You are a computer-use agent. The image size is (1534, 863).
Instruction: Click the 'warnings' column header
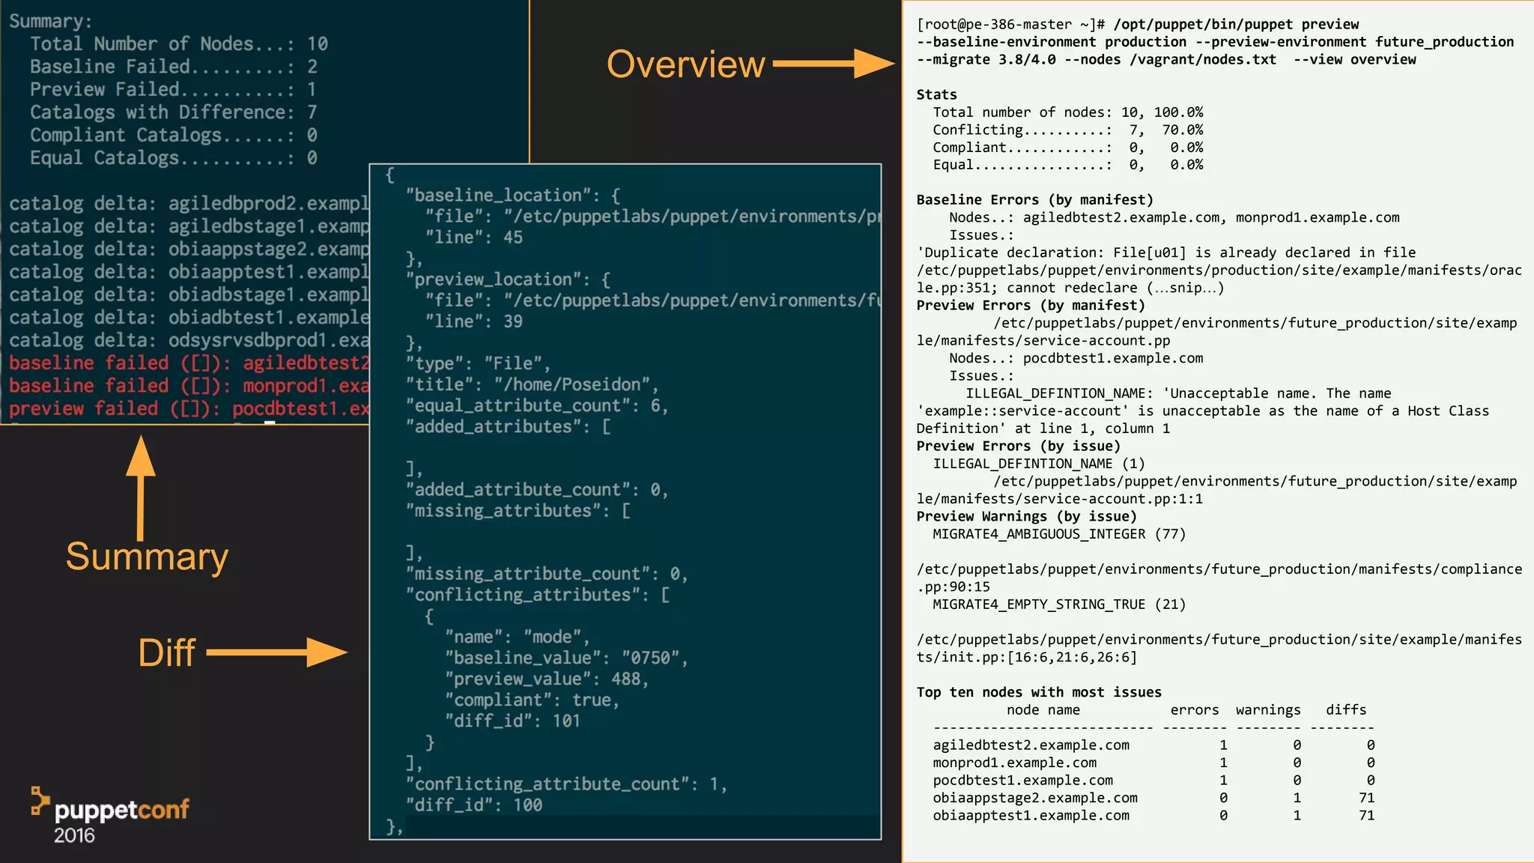tap(1269, 710)
